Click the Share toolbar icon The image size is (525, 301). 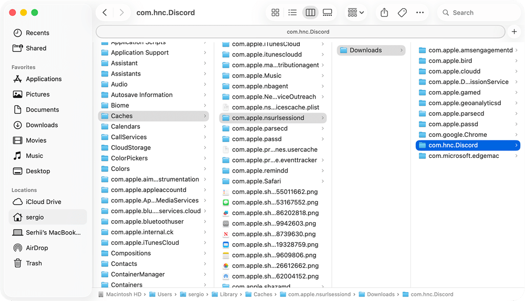[384, 13]
